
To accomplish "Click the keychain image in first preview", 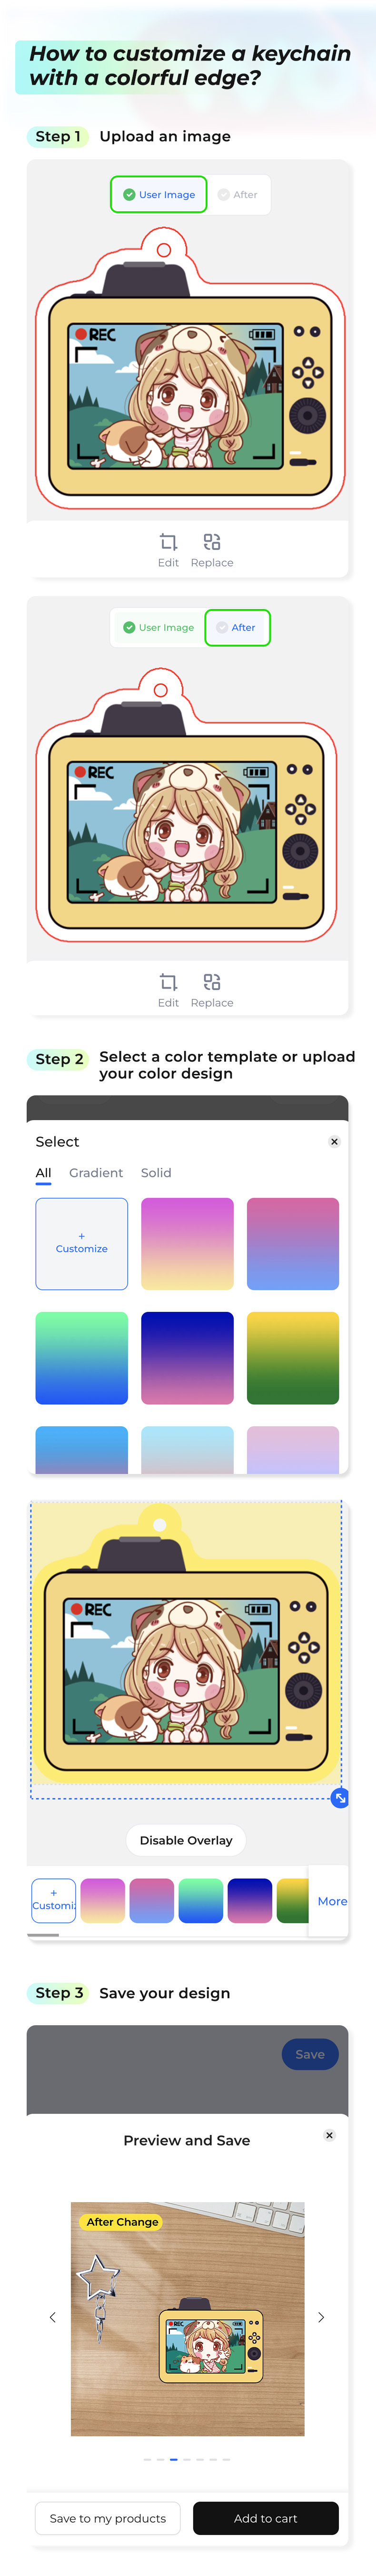I will coord(189,368).
